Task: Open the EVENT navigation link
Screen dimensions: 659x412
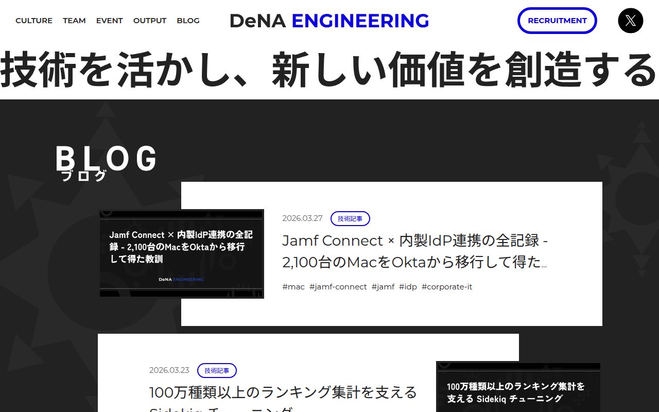Action: 110,21
